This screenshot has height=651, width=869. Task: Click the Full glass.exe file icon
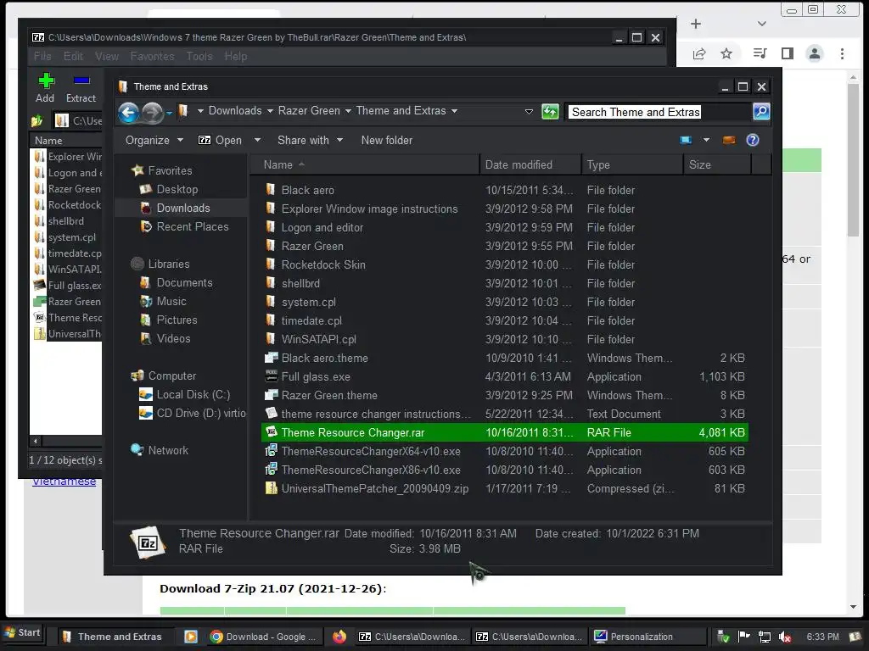click(271, 376)
